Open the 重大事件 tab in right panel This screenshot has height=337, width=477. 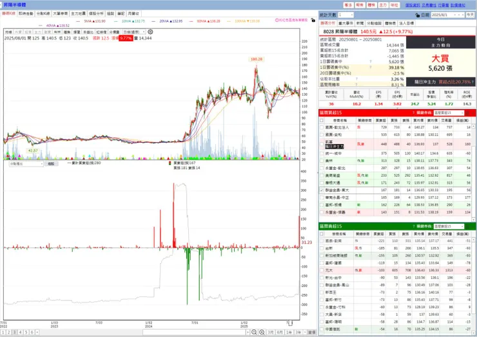coord(346,23)
